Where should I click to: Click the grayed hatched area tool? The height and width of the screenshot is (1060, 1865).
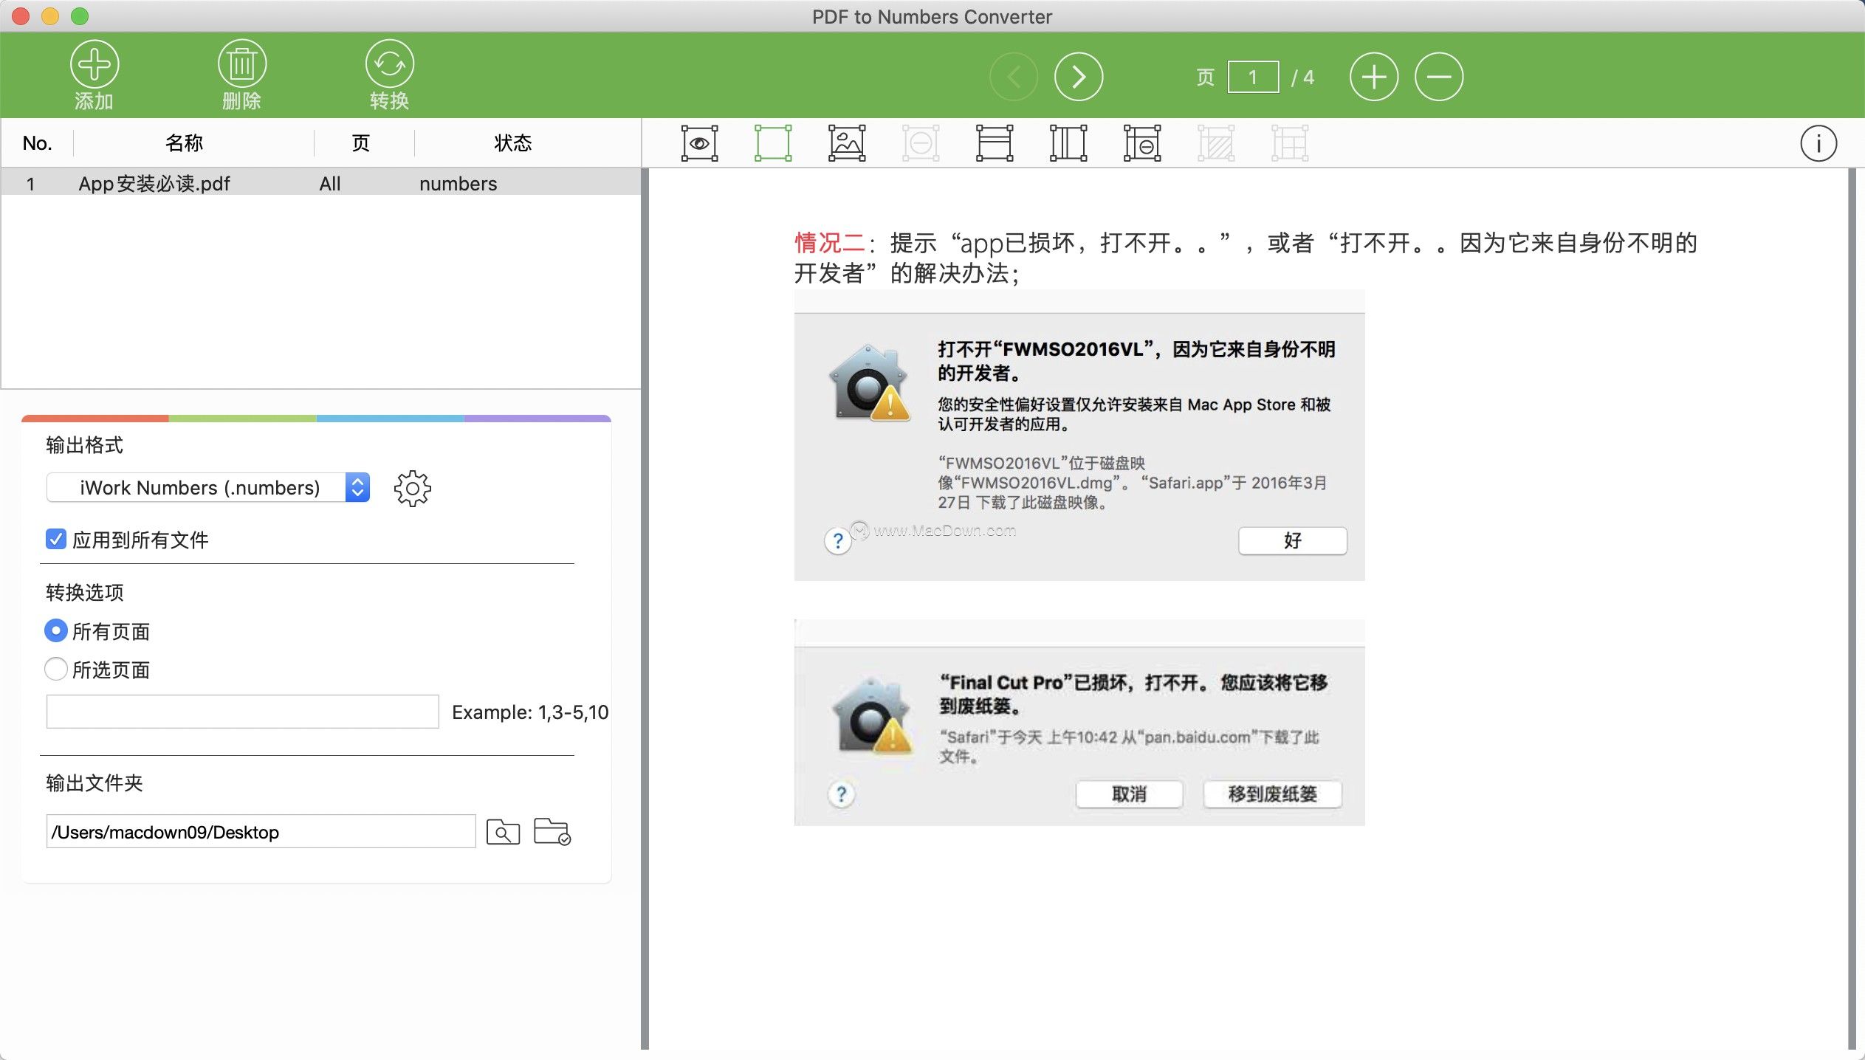click(x=1216, y=143)
